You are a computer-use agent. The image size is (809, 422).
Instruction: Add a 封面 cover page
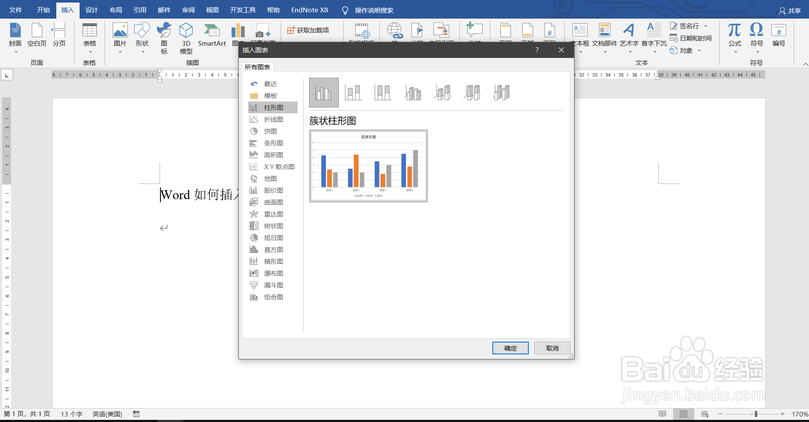15,38
